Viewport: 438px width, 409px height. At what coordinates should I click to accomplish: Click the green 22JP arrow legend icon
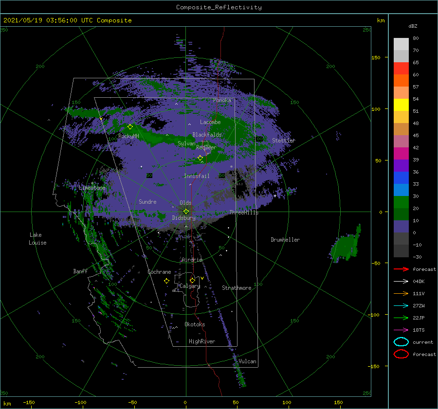(x=401, y=318)
